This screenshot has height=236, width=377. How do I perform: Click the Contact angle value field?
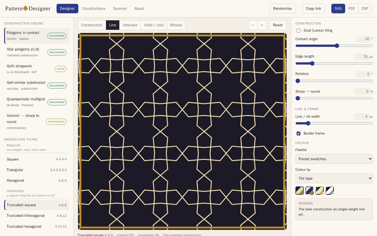[363, 39]
